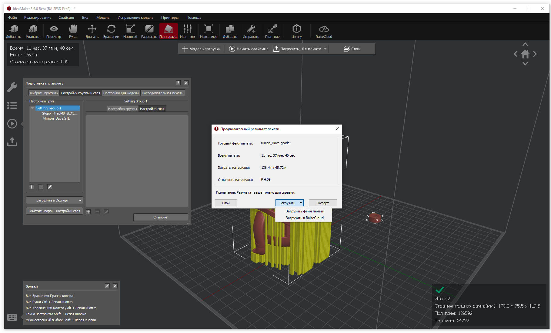Open the Загрузить и Экспорт dropdown
551x333 pixels.
(x=55, y=200)
